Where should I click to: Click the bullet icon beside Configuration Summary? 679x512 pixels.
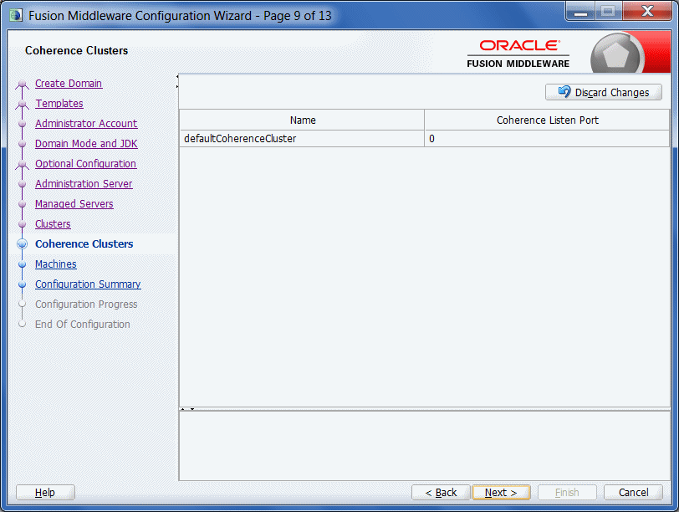click(22, 284)
